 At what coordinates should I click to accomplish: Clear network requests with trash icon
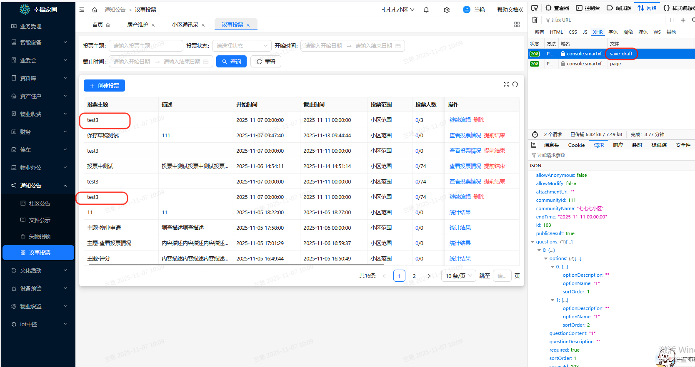535,20
